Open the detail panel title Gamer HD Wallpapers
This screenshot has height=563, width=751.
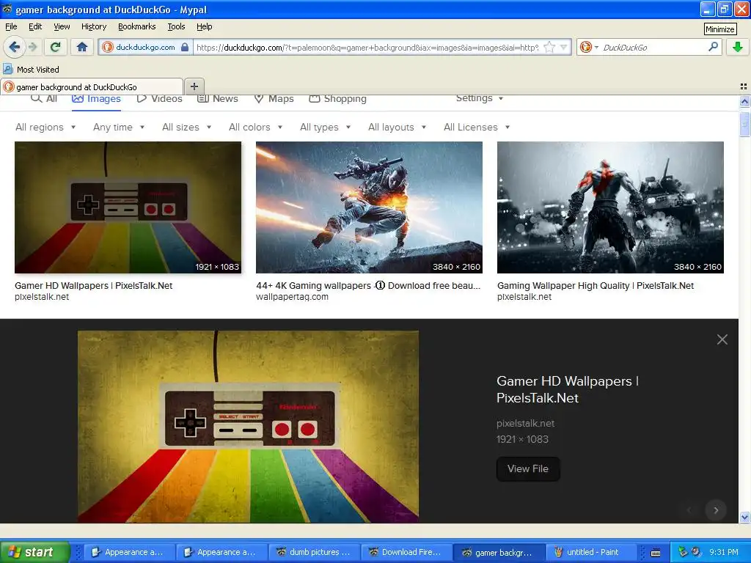(568, 389)
